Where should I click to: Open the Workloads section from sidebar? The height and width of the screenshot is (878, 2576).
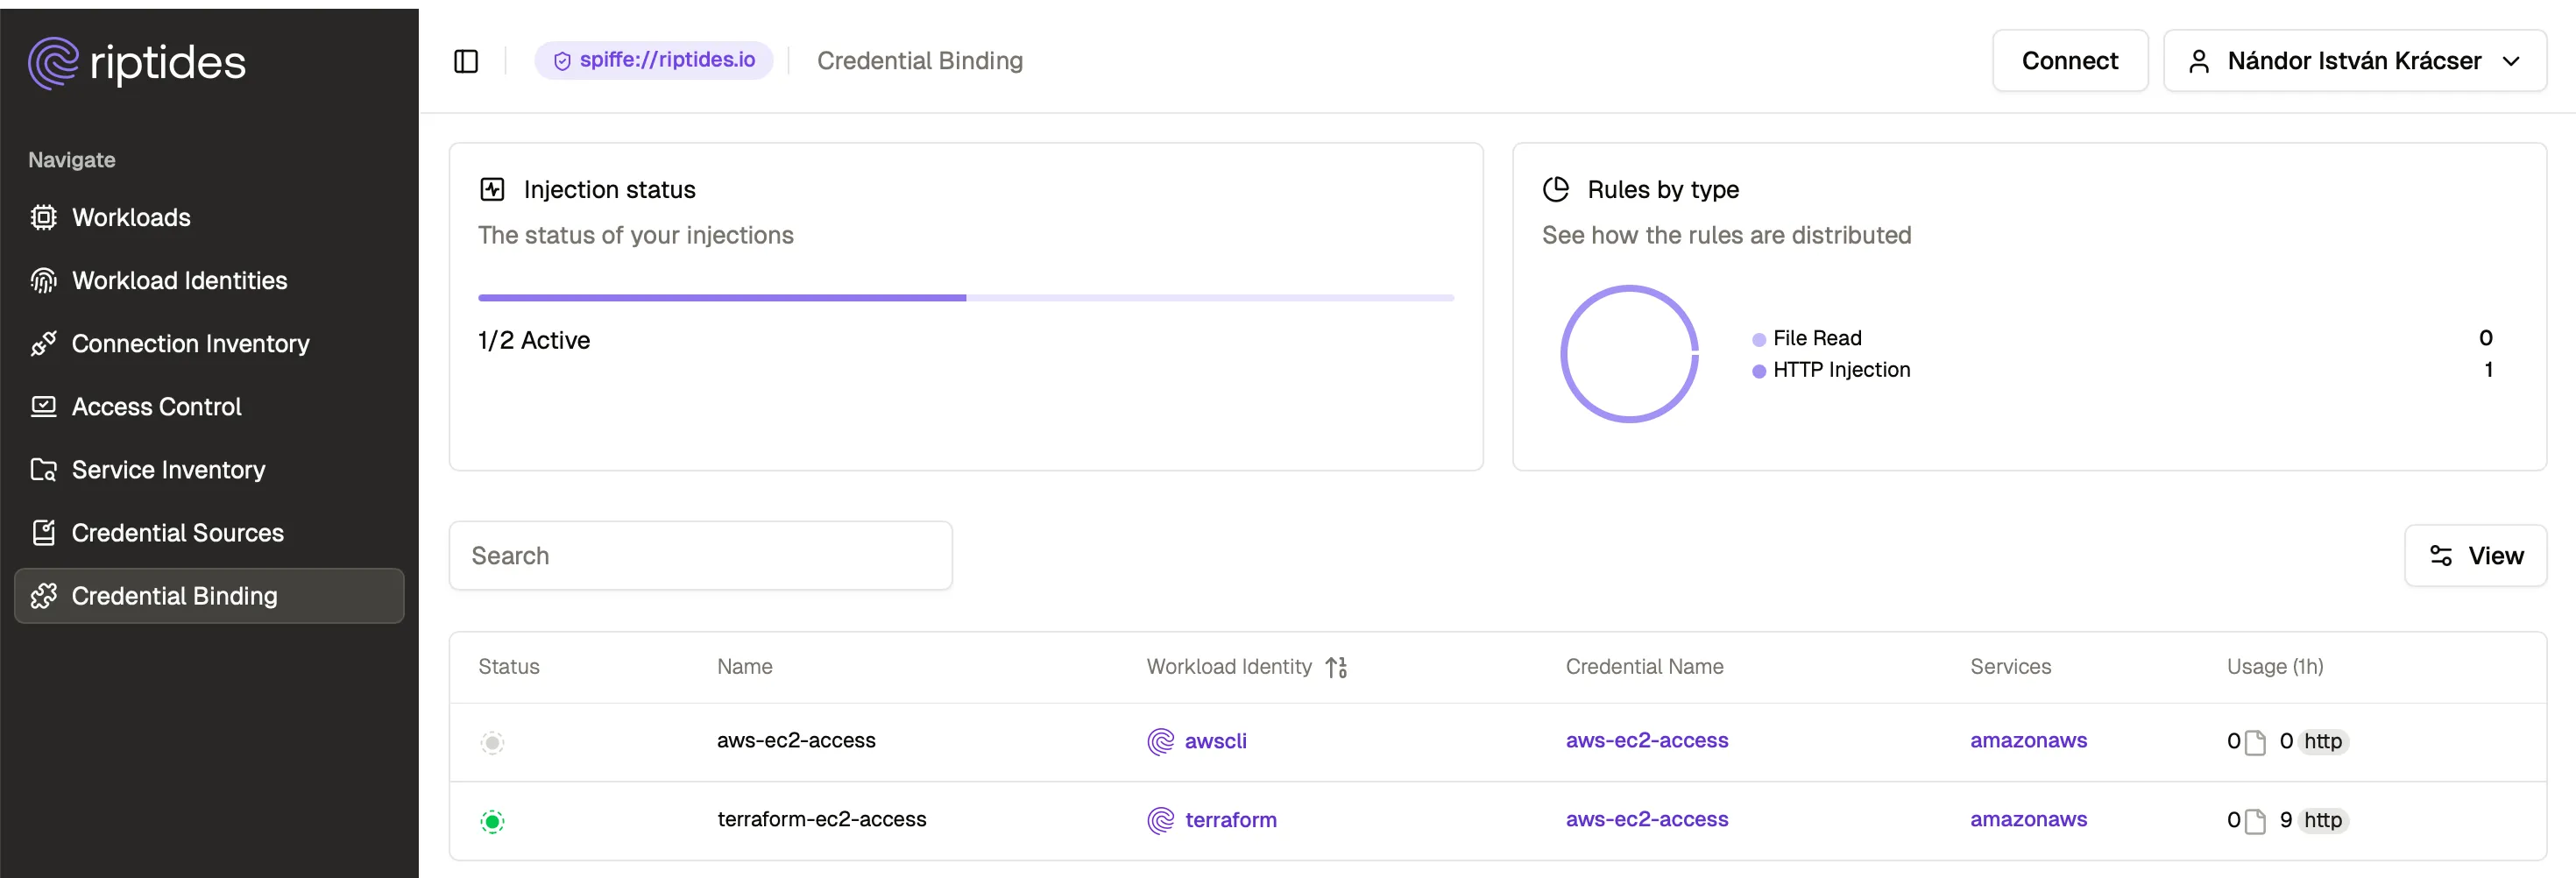pyautogui.click(x=131, y=217)
